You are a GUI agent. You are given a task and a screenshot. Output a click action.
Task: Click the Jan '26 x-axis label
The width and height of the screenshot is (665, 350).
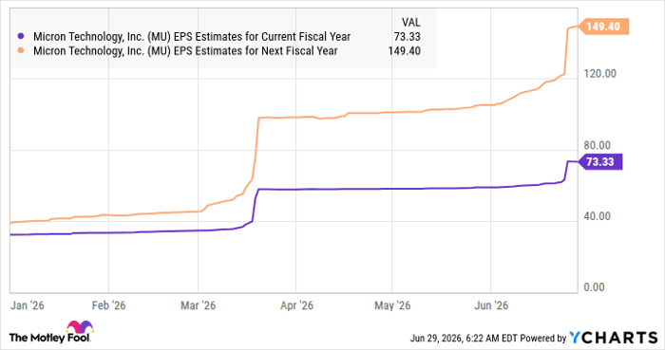click(x=28, y=305)
